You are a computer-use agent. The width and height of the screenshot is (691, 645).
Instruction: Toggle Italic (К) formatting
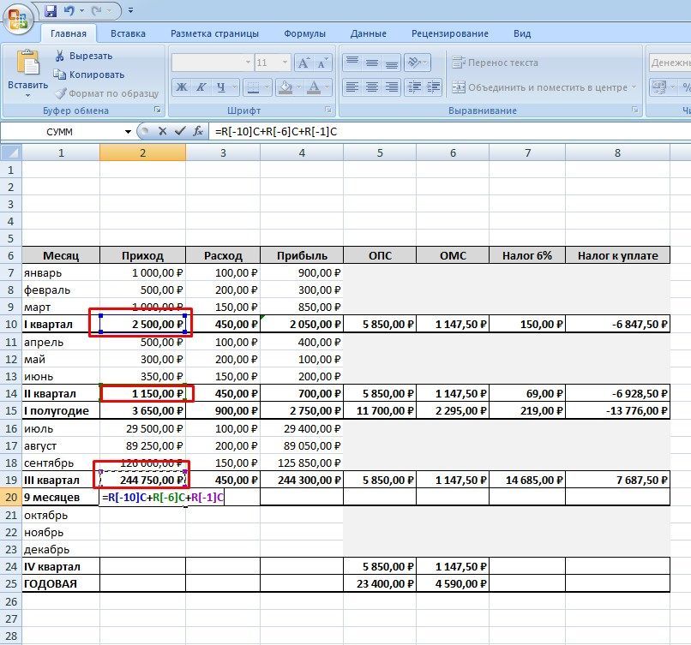click(201, 87)
